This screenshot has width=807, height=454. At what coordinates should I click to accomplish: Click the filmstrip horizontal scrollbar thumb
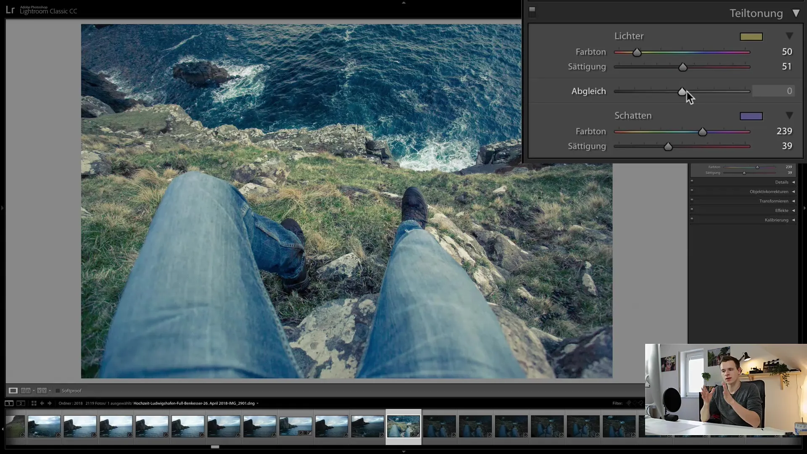pos(215,447)
